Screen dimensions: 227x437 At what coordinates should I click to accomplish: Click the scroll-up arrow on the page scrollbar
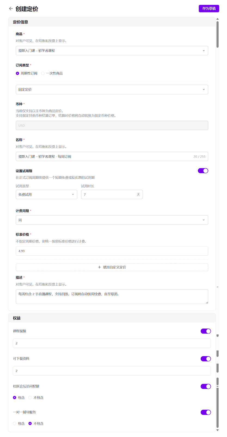217,19
